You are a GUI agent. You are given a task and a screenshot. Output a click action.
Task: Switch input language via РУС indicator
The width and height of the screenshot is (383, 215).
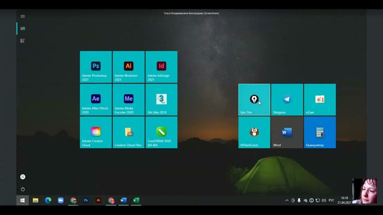click(331, 201)
